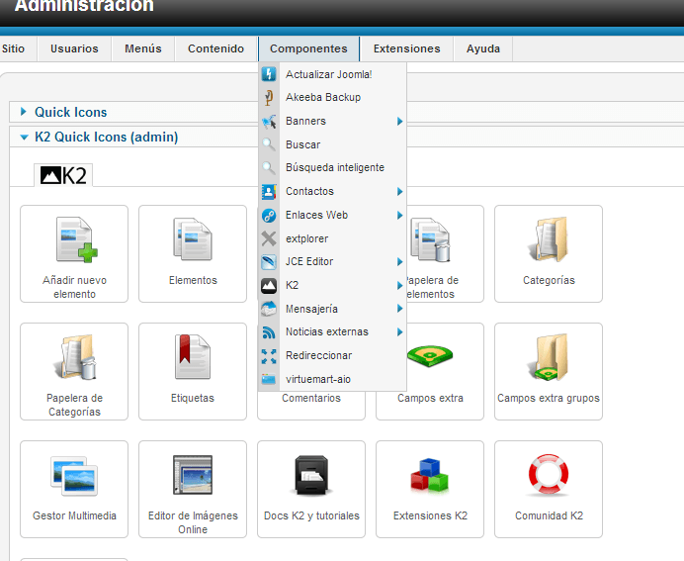Click the Comentarios label
Screen dimensions: 684x561
tap(311, 398)
